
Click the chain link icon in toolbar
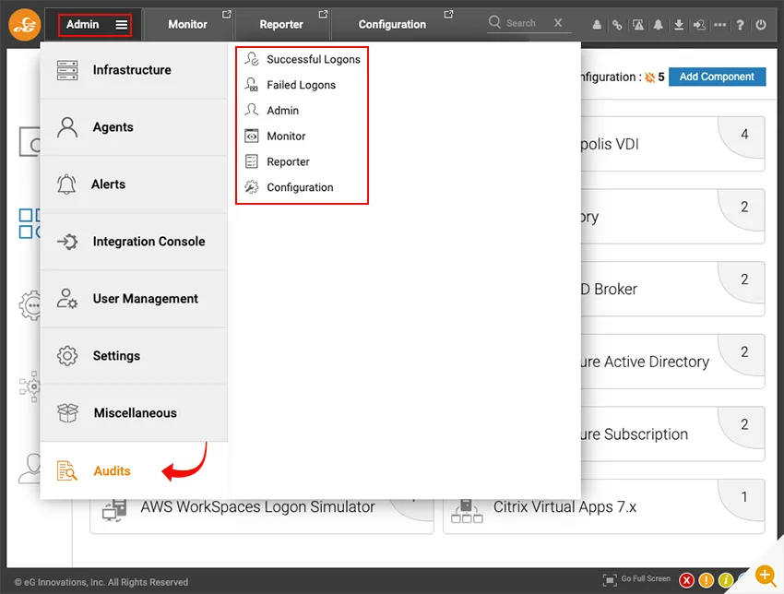tap(617, 25)
